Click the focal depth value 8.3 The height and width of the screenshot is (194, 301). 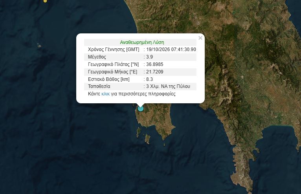pos(150,79)
